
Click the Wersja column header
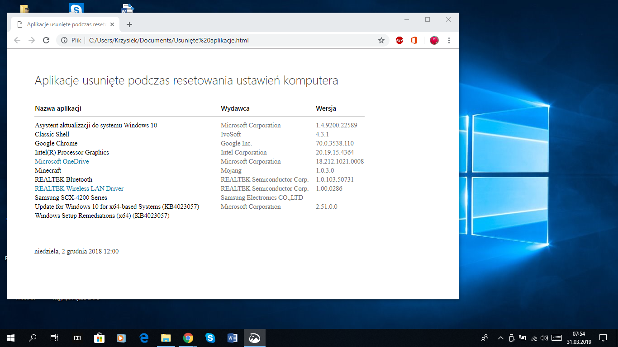pos(326,108)
